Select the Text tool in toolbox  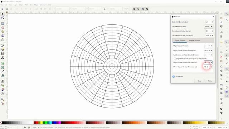click(x=3, y=58)
